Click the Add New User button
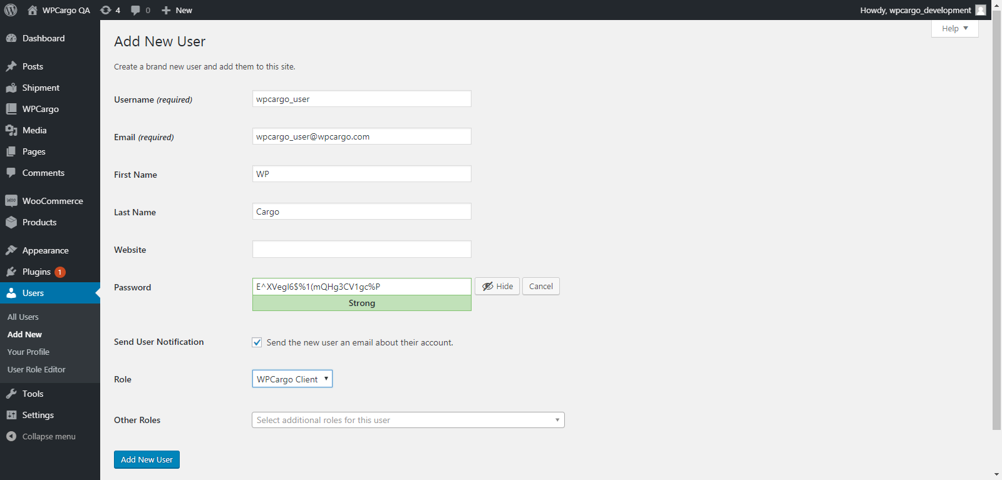Screen dimensions: 1002x480 point(147,459)
